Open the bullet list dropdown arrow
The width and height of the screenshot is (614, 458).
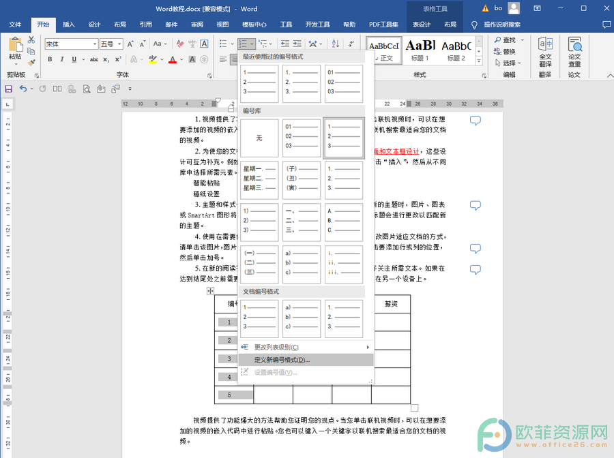pyautogui.click(x=232, y=44)
